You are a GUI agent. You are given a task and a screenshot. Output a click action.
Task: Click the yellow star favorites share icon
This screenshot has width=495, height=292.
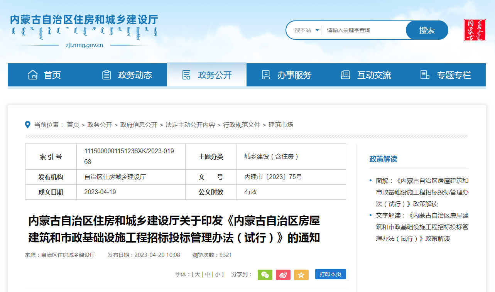(301, 275)
